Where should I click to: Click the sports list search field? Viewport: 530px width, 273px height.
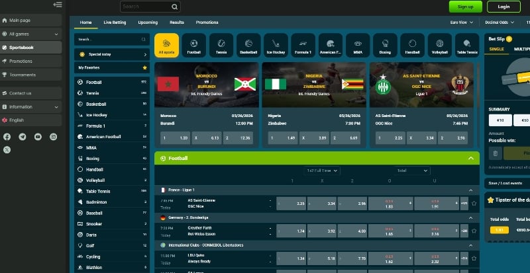[112, 40]
